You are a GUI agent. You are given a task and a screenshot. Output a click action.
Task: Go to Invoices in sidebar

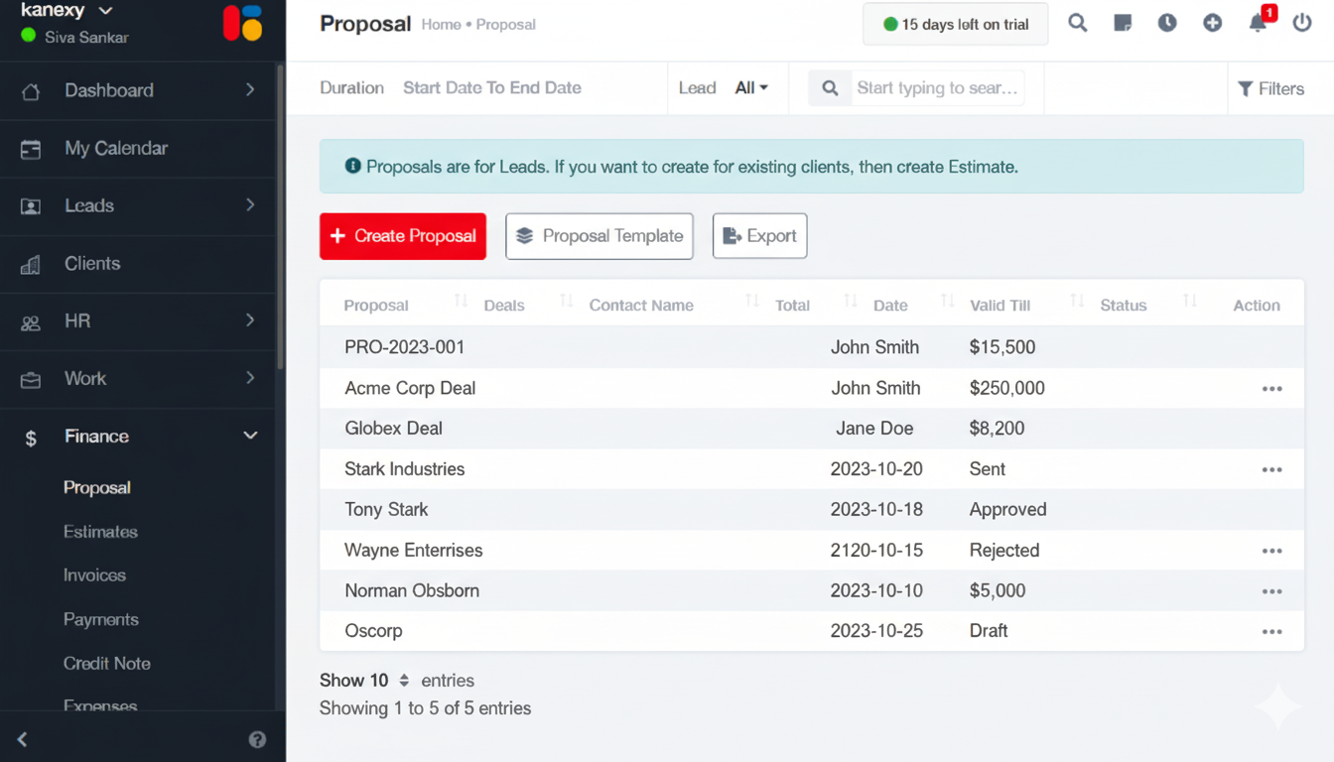click(94, 575)
